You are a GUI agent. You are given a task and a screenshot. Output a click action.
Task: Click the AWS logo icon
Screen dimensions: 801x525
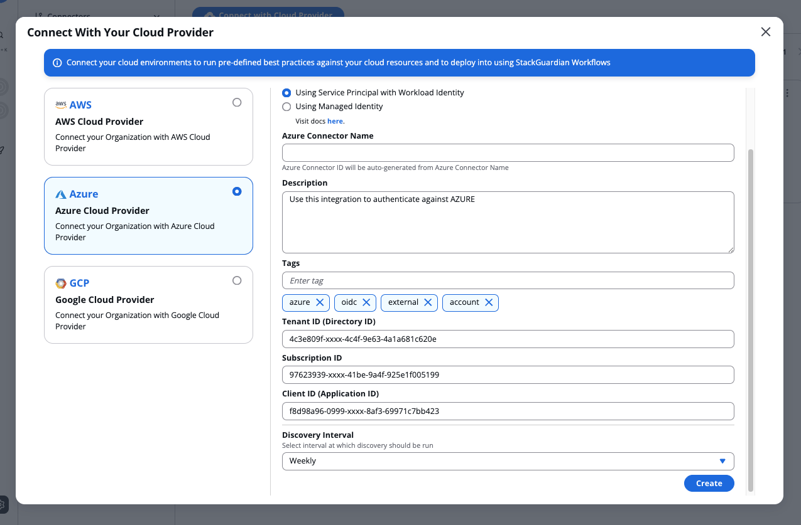[x=61, y=104]
